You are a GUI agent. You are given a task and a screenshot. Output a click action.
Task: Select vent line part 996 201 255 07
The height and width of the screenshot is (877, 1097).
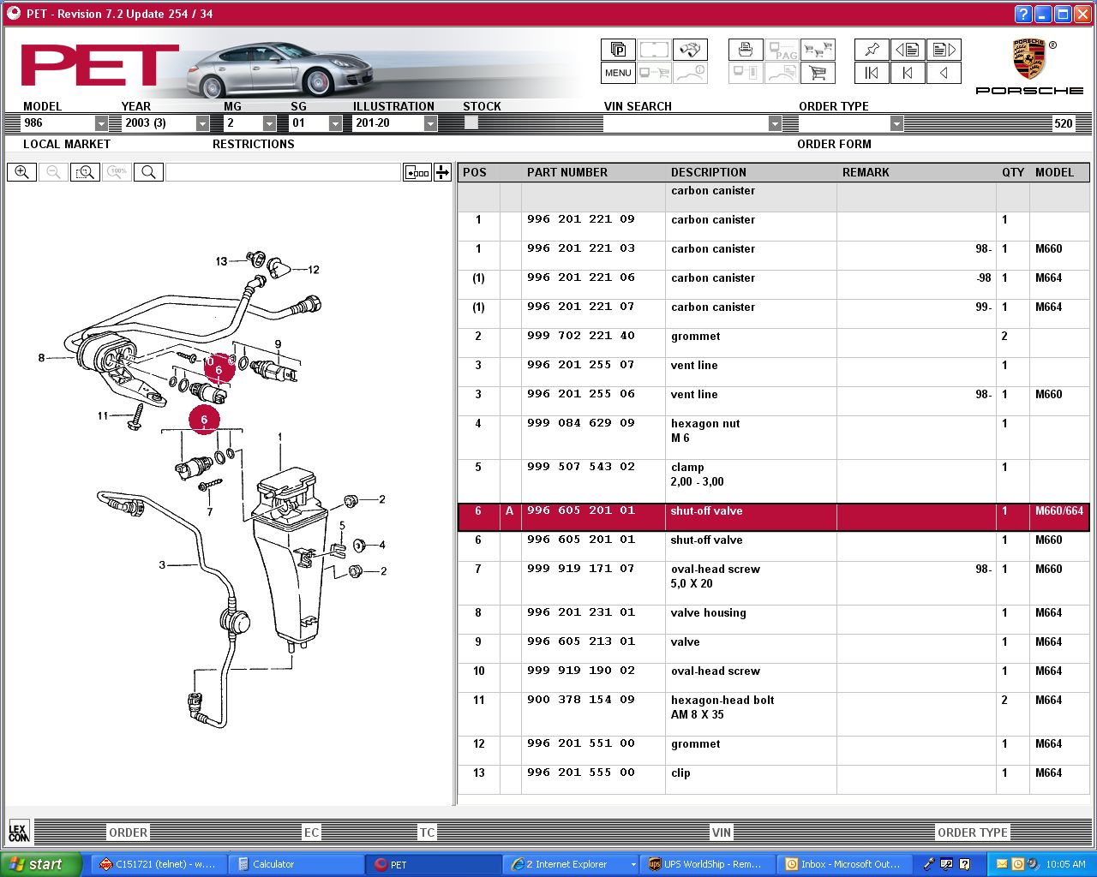click(x=581, y=365)
